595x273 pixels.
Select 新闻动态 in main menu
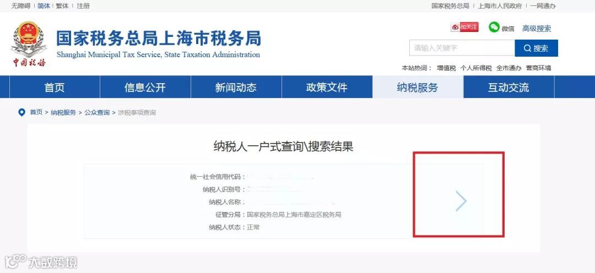pos(236,87)
